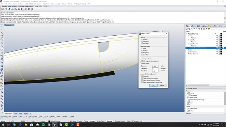Open the Properties panel tab
Screen dimensions: 226x127
click(x=193, y=26)
